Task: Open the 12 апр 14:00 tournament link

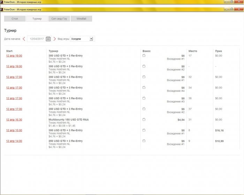Action: click(x=14, y=141)
